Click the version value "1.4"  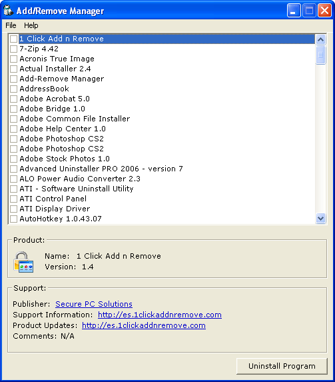tap(88, 267)
